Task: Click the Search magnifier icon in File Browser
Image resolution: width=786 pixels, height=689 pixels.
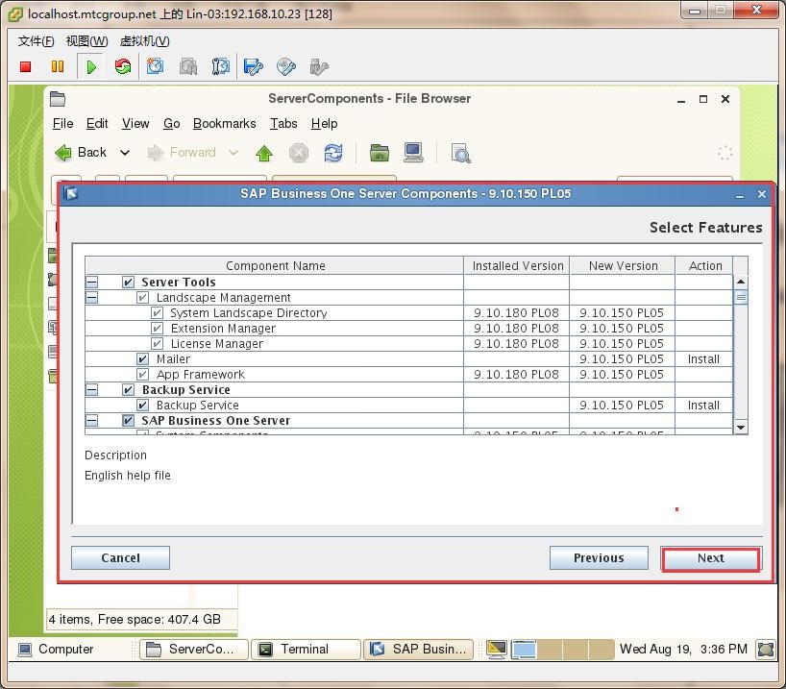Action: [x=460, y=154]
